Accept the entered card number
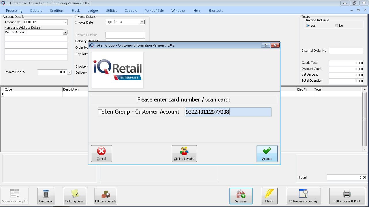369x207 pixels. point(267,154)
